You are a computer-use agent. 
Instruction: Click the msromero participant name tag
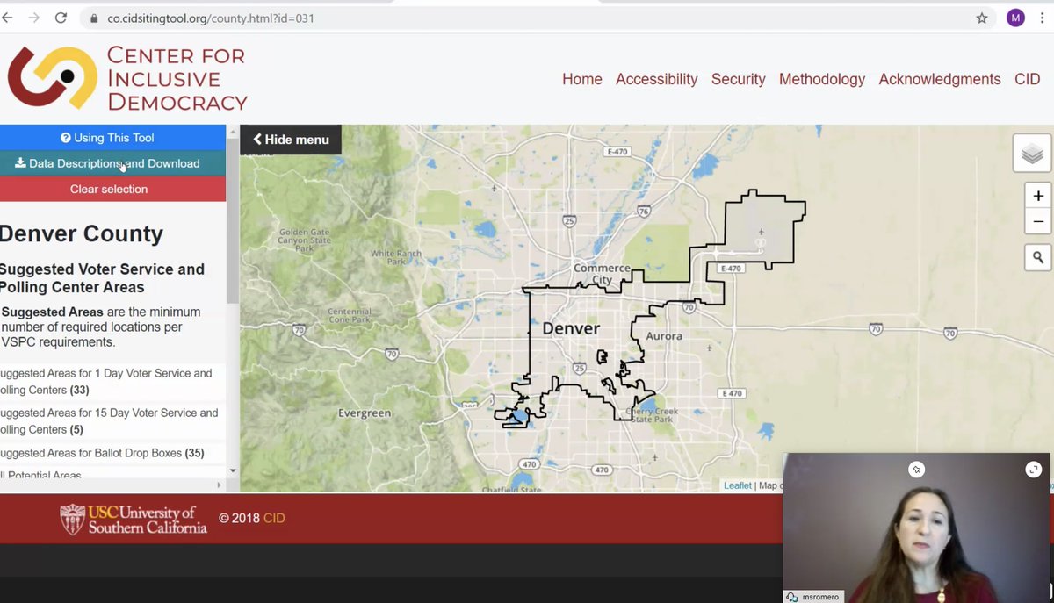813,597
